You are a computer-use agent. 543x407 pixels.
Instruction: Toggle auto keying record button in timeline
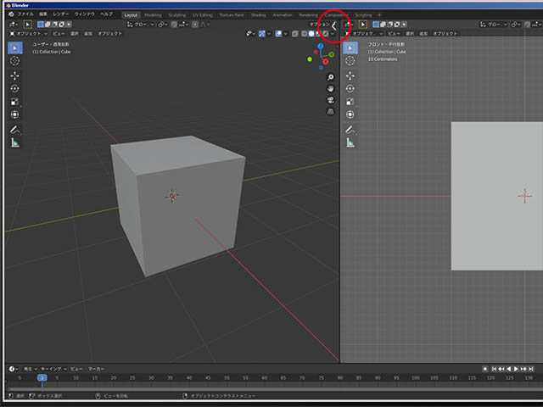485,369
